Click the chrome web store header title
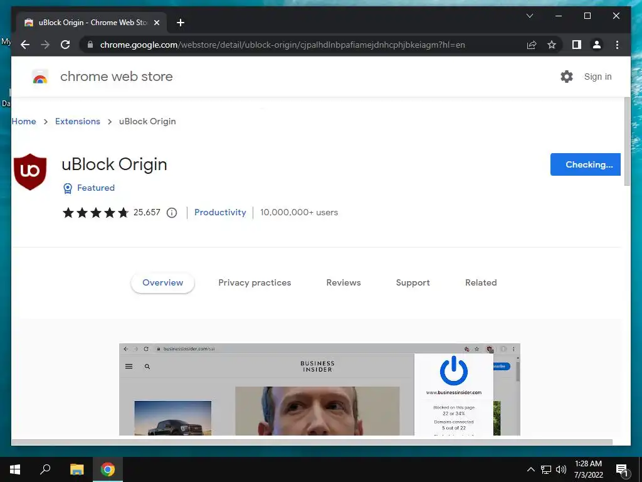 116,77
